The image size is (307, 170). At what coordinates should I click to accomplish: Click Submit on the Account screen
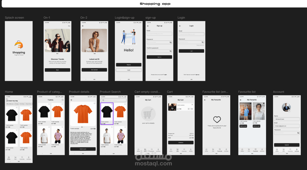[287, 145]
